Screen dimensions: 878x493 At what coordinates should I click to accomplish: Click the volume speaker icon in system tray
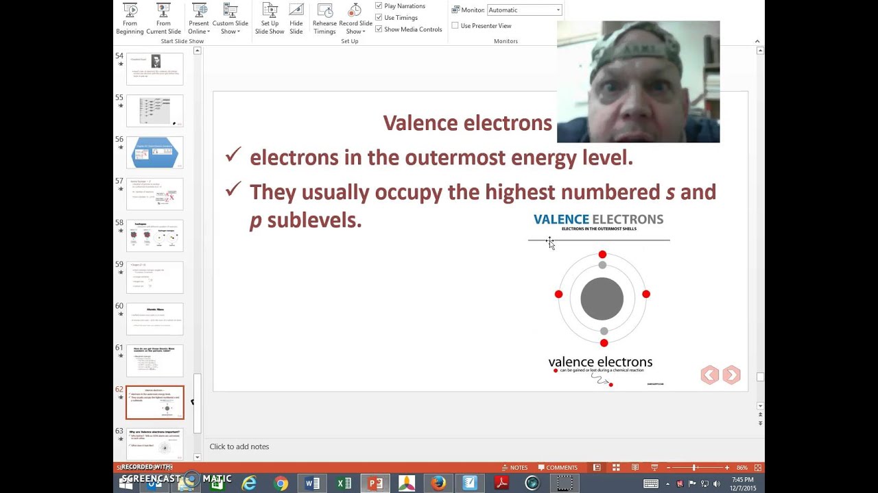coord(717,483)
